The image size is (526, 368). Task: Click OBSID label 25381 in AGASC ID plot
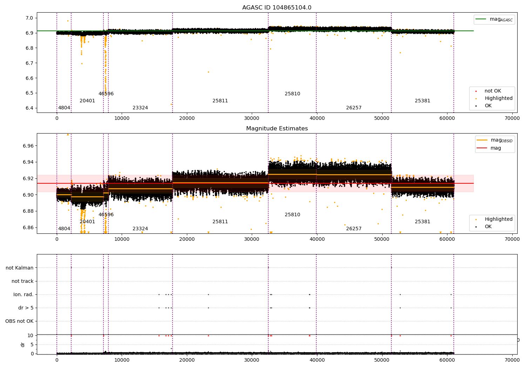(423, 101)
